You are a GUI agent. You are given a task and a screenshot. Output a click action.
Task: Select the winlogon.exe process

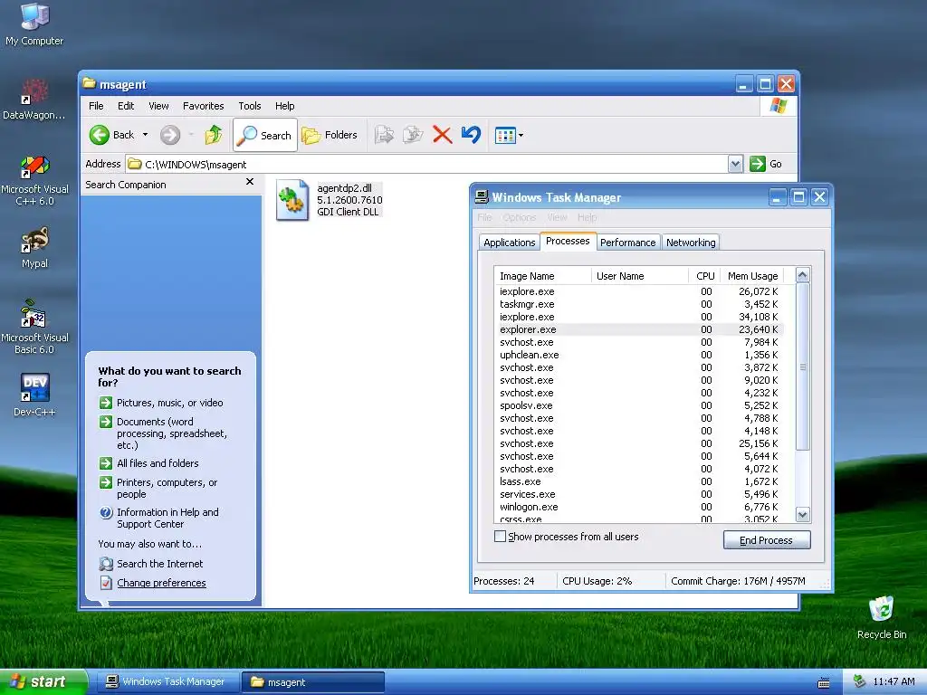(639, 507)
